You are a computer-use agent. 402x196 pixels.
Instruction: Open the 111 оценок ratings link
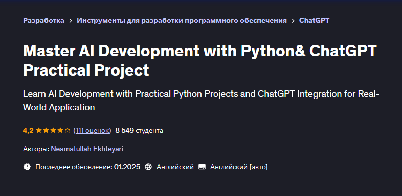coord(92,130)
